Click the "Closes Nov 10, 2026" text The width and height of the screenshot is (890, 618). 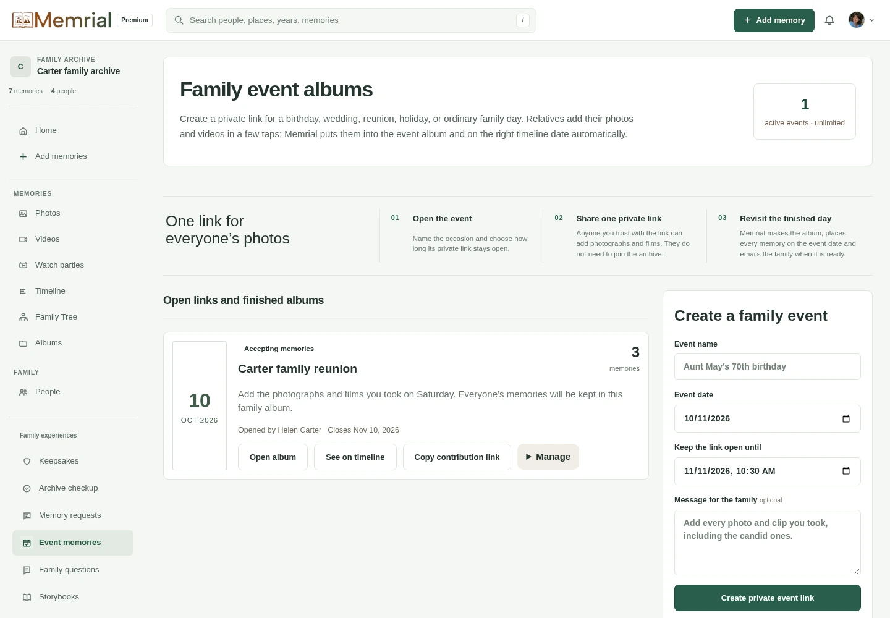[363, 430]
